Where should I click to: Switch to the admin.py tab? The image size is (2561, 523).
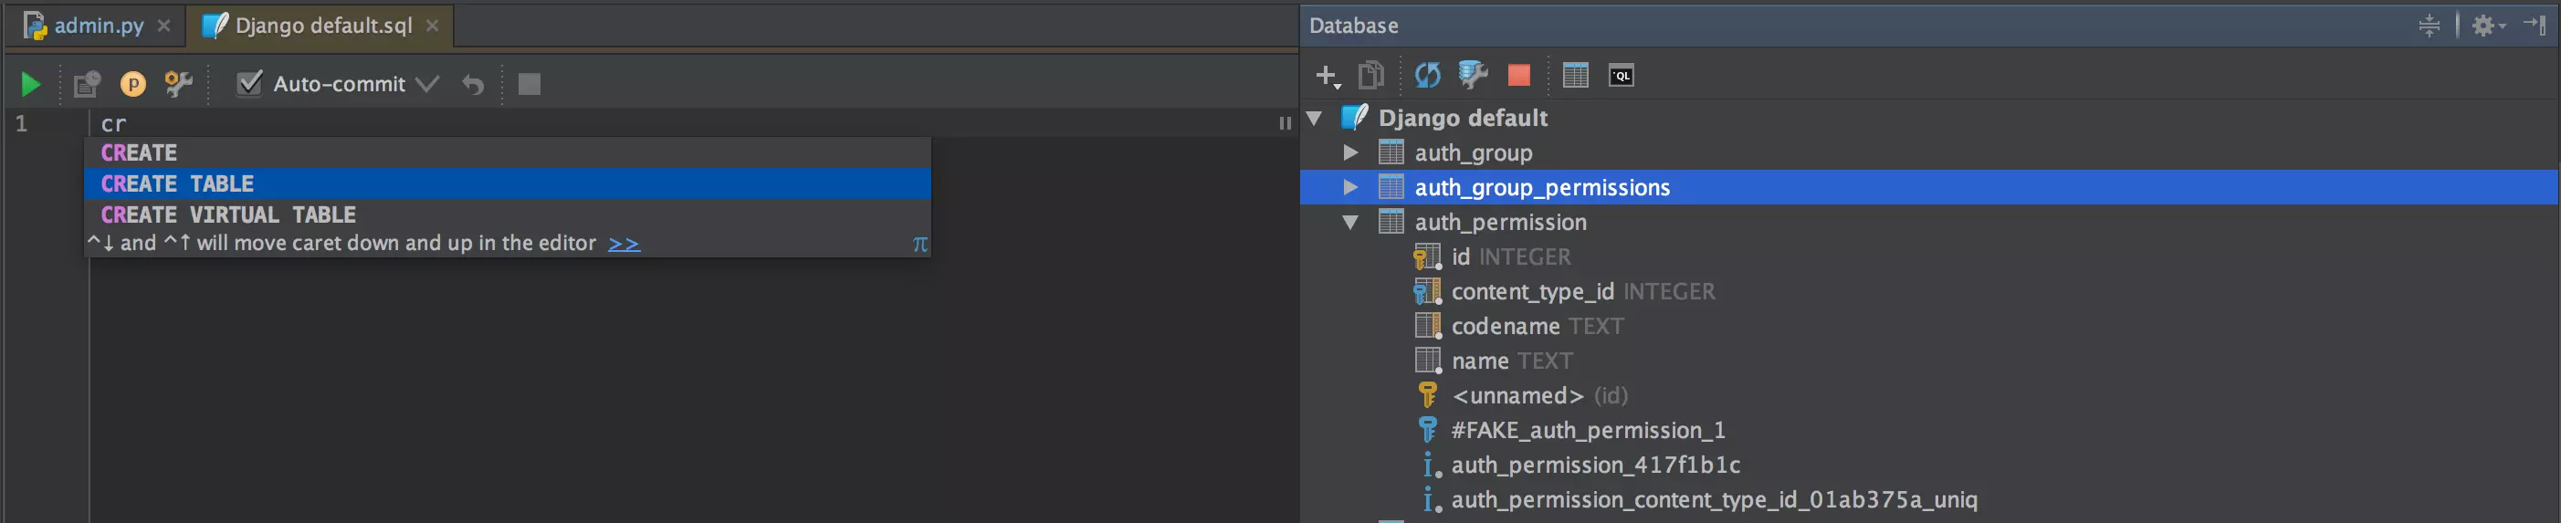coord(98,26)
